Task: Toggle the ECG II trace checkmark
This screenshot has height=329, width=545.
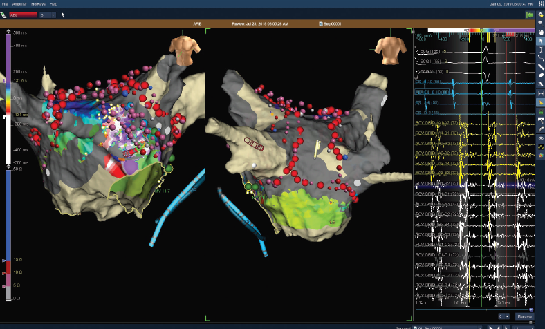Action: pyautogui.click(x=417, y=61)
